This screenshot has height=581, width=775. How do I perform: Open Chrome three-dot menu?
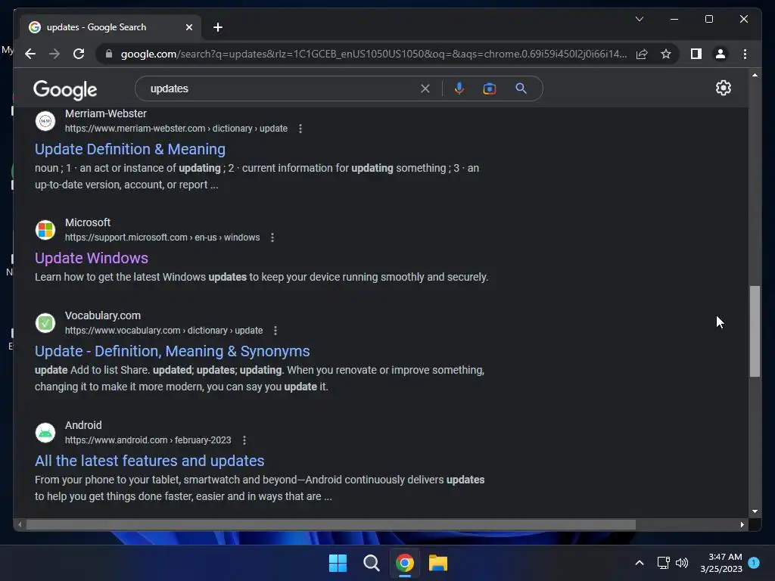[x=745, y=54]
